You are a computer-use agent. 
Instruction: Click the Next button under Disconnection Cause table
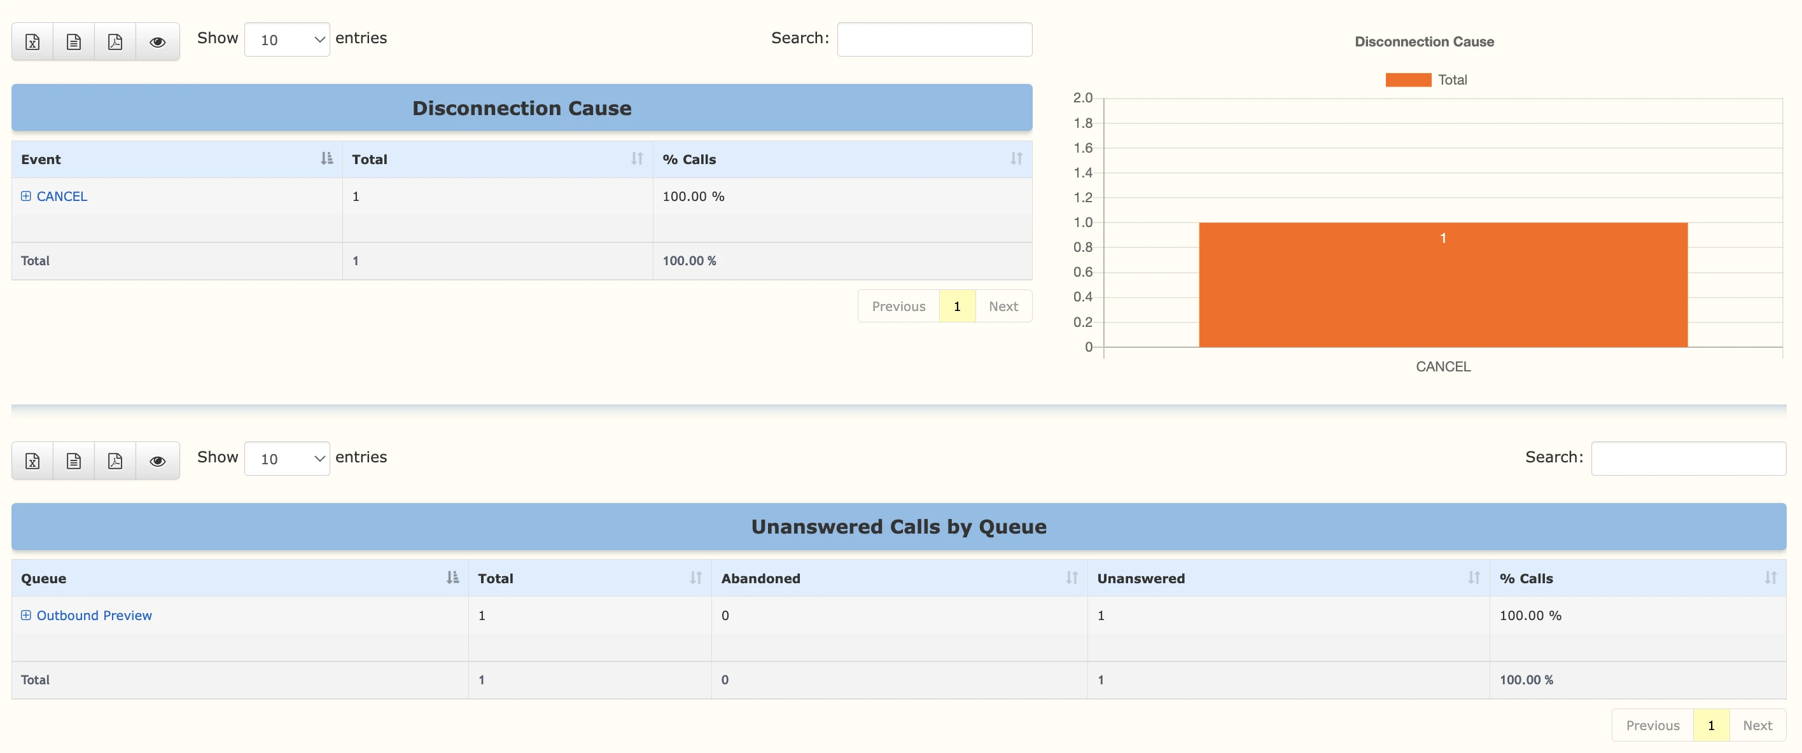1003,307
